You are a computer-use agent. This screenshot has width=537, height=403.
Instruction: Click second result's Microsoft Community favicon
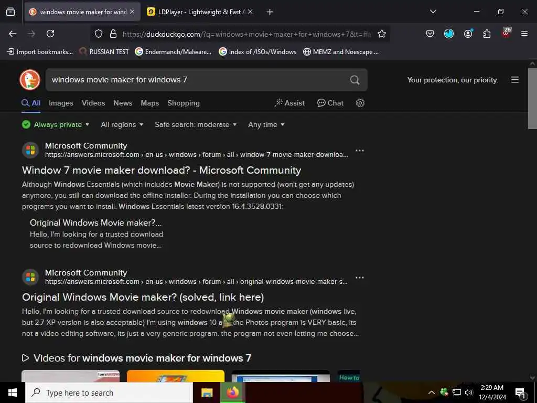point(30,277)
